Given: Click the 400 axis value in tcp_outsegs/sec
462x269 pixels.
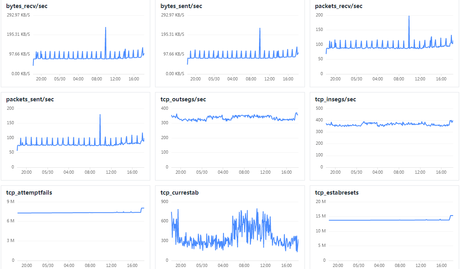Looking at the screenshot, I should [165, 109].
